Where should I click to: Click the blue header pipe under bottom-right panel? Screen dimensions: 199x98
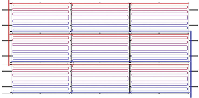point(160,92)
